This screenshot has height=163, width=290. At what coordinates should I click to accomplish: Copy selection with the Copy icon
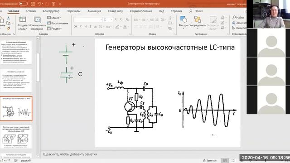(x=8, y=23)
